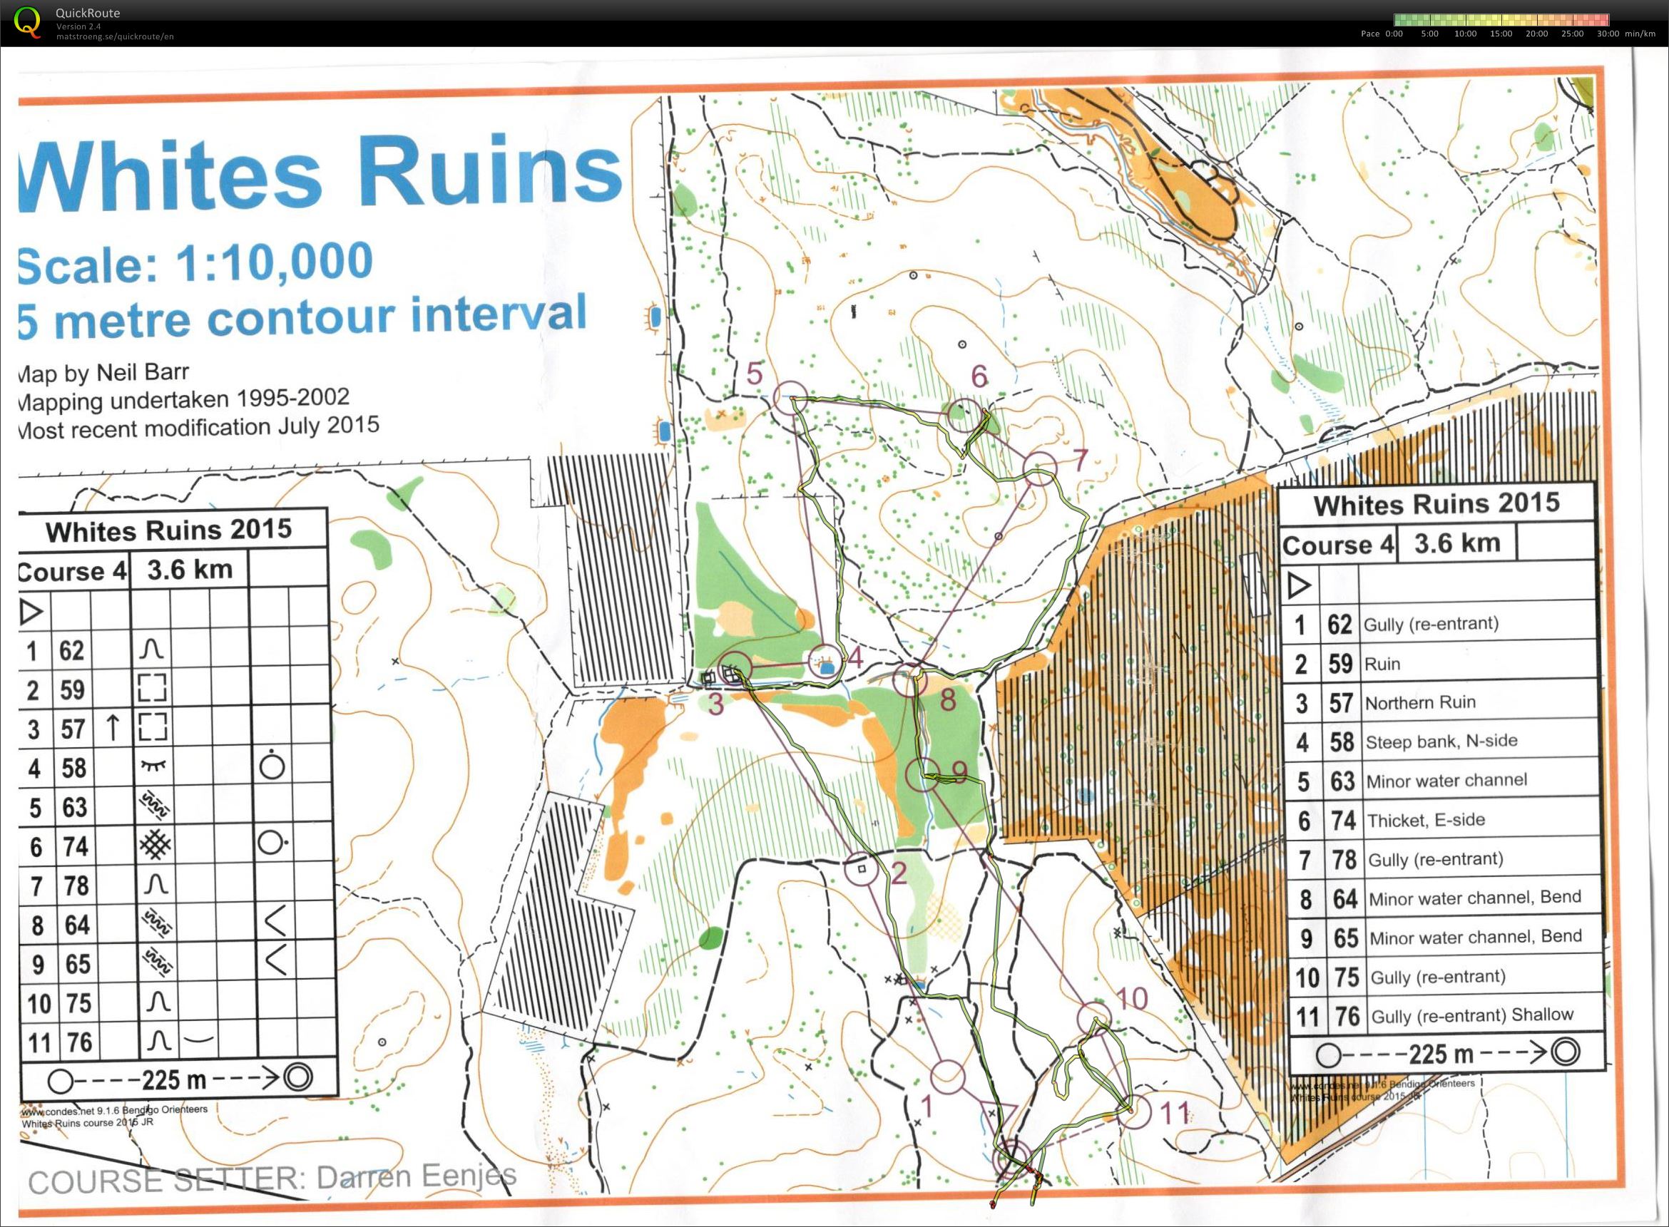The height and width of the screenshot is (1227, 1669).
Task: Click the 225 m finish row in left table
Action: (177, 1079)
